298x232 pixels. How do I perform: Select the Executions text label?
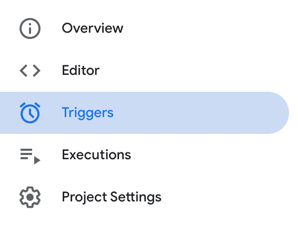tap(96, 154)
